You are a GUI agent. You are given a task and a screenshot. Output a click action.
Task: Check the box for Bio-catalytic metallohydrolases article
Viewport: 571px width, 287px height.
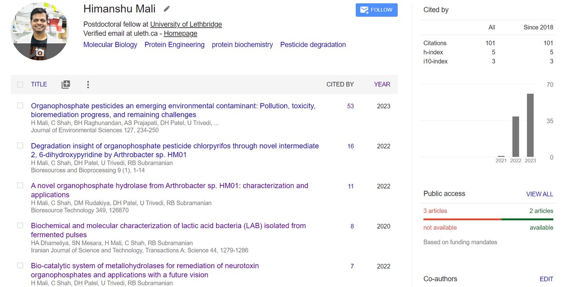[x=20, y=265]
